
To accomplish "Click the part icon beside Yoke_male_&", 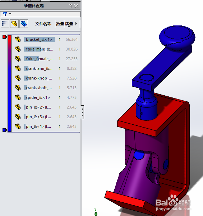I will 18,49.
